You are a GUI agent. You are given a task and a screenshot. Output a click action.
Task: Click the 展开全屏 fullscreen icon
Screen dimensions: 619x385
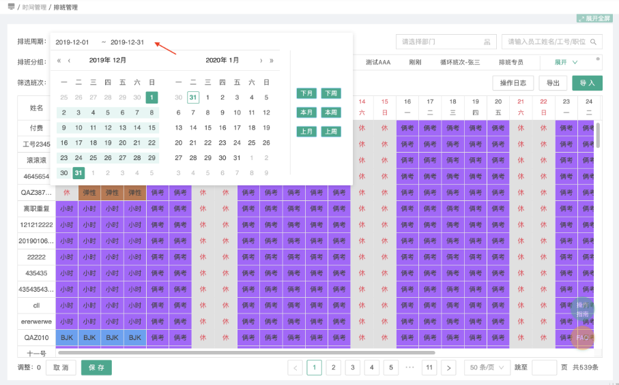(581, 18)
